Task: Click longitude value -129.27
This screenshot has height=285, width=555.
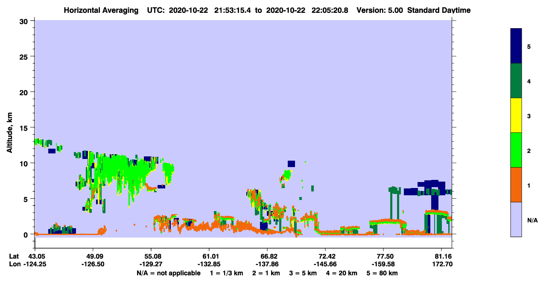Action: point(151,264)
